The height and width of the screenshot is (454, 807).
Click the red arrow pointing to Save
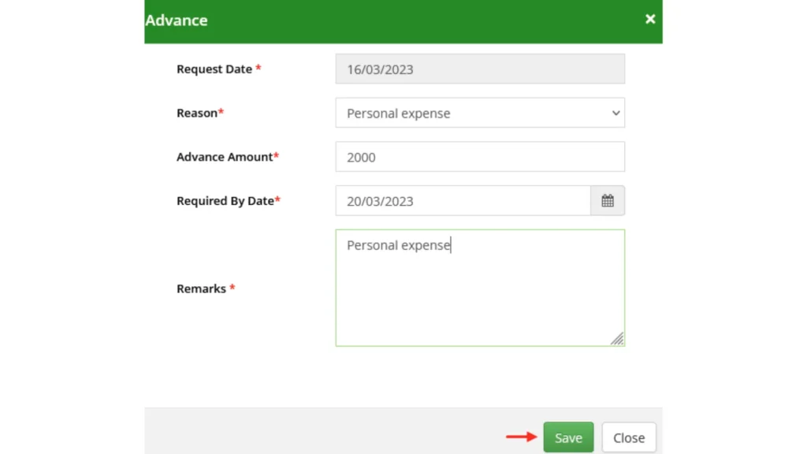(x=520, y=437)
